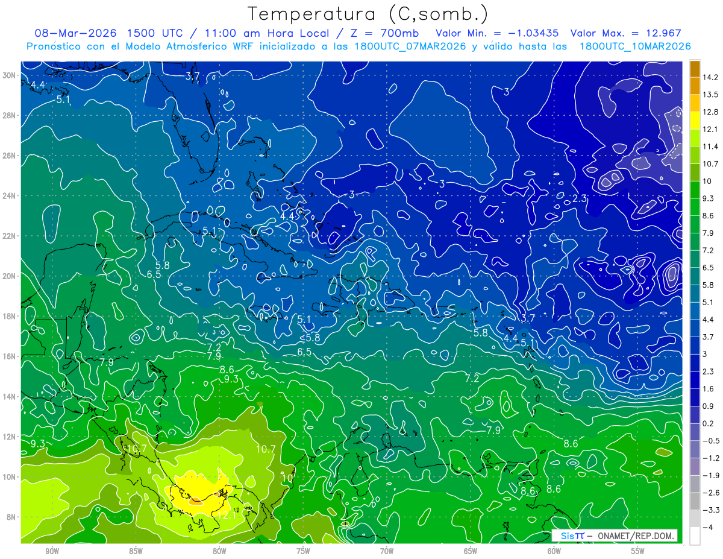
Task: Click the 75W longitude axis label
Action: click(x=303, y=551)
